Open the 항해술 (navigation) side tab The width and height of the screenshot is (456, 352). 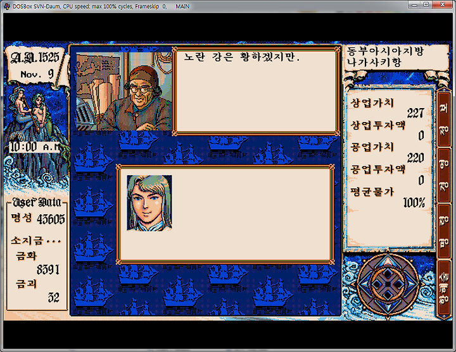444,288
